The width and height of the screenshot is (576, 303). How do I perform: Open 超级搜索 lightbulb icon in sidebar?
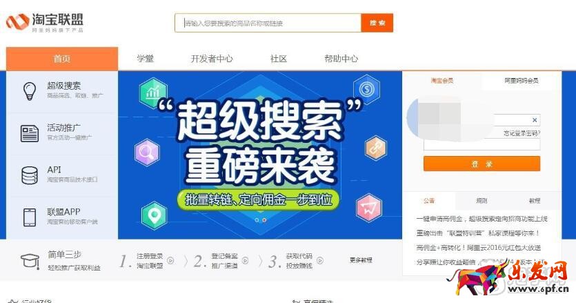(x=30, y=91)
